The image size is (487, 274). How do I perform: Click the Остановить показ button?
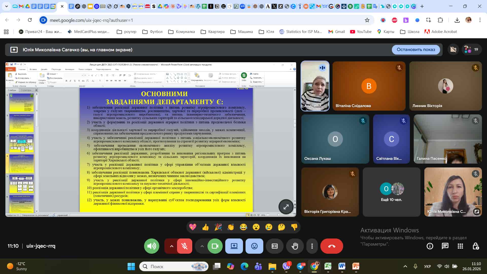point(416,49)
